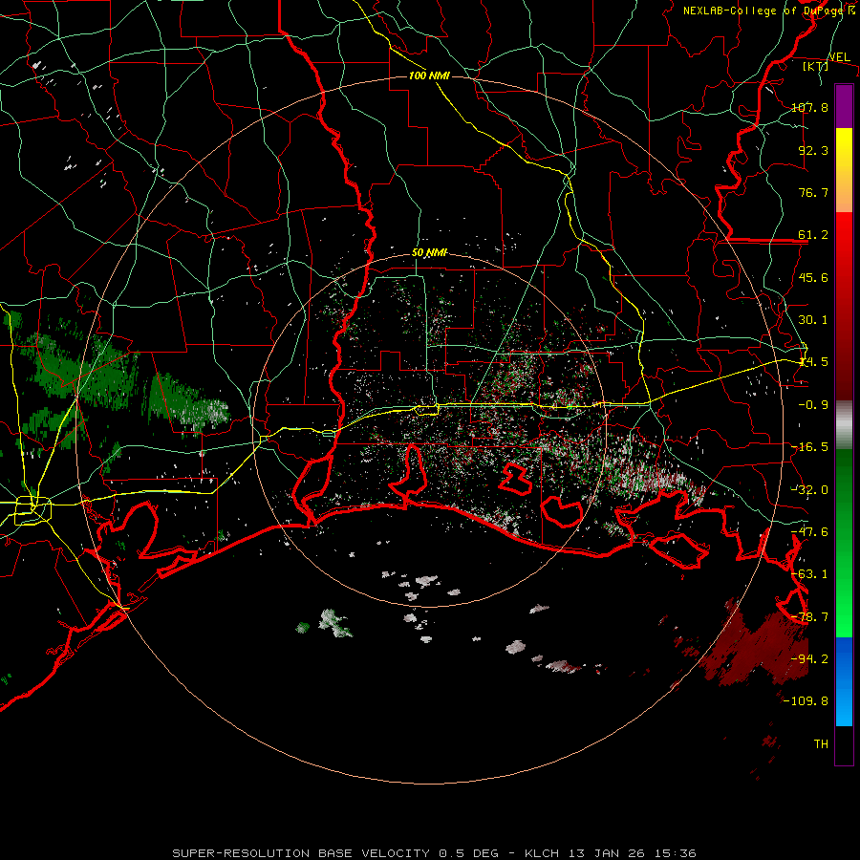Click the 92.3 velocity scale value

813,150
